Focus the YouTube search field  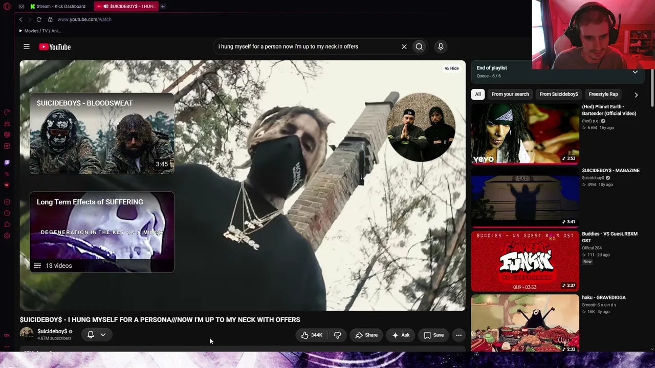pyautogui.click(x=307, y=47)
